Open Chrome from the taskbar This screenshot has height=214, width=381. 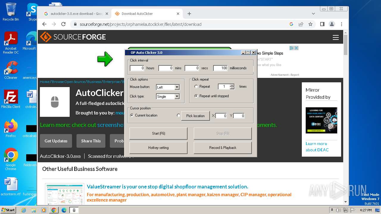[x=54, y=210]
